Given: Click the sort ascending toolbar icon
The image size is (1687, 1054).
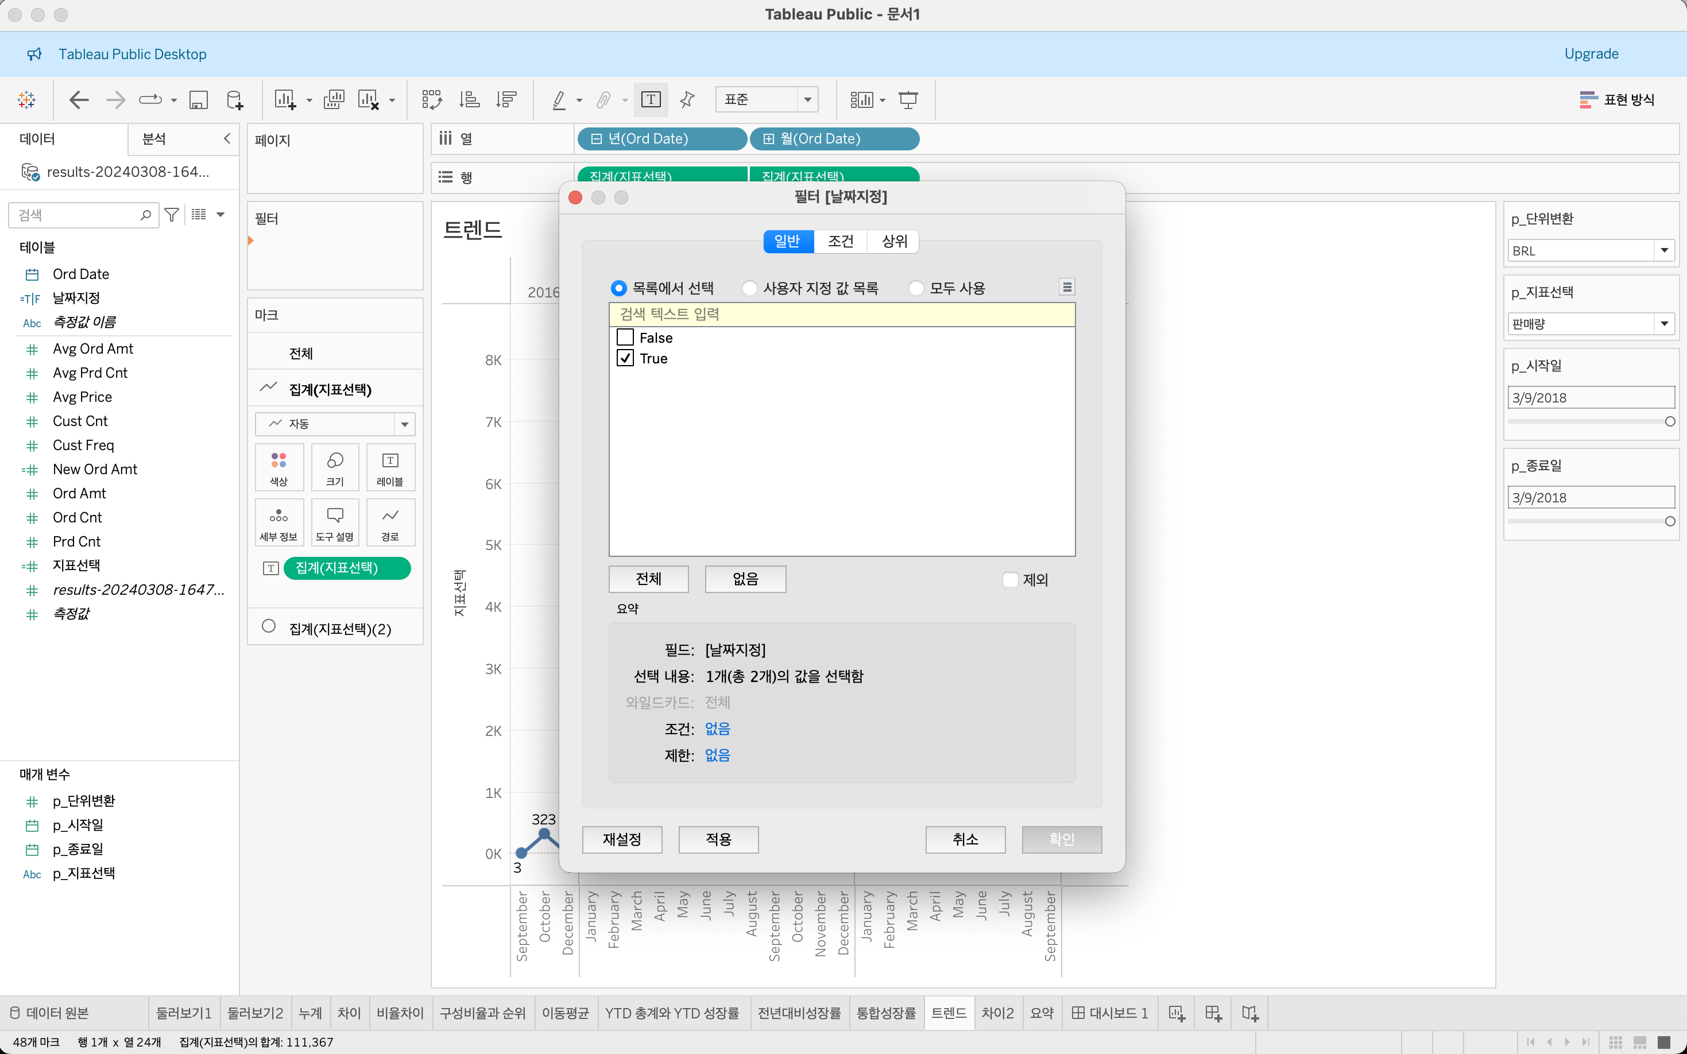Looking at the screenshot, I should [469, 100].
